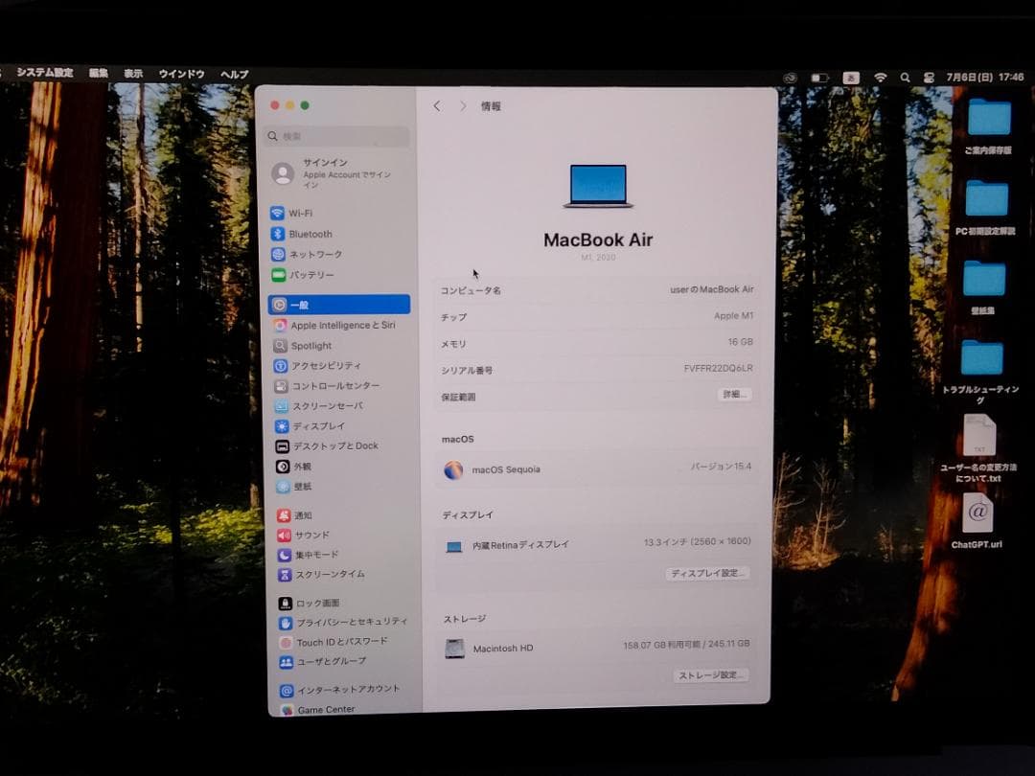Click the 検索 search field
Viewport: 1035px width, 776px height.
pos(336,136)
